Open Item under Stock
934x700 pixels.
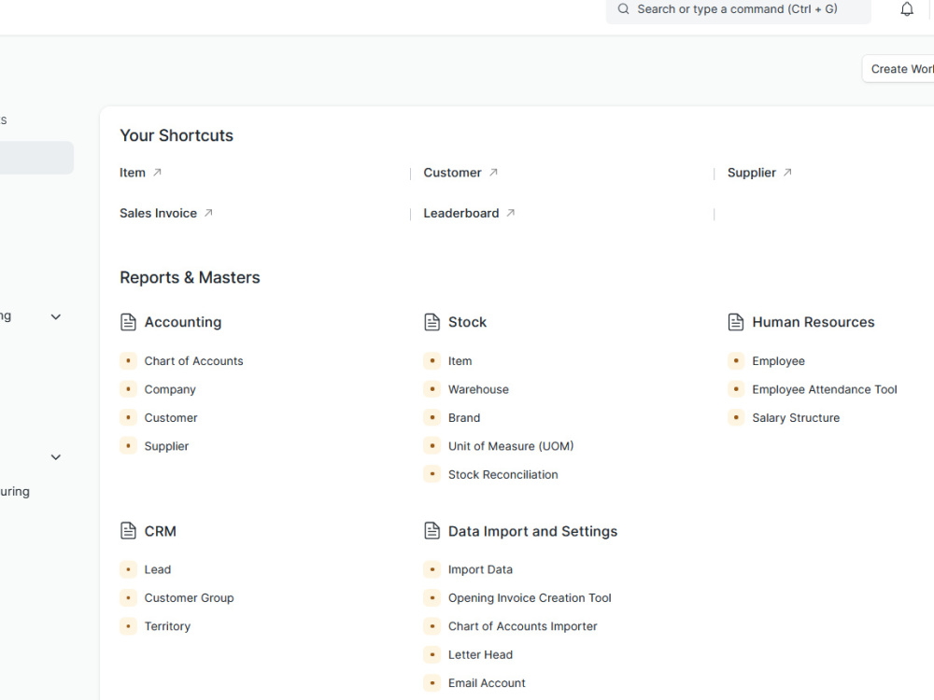click(460, 360)
